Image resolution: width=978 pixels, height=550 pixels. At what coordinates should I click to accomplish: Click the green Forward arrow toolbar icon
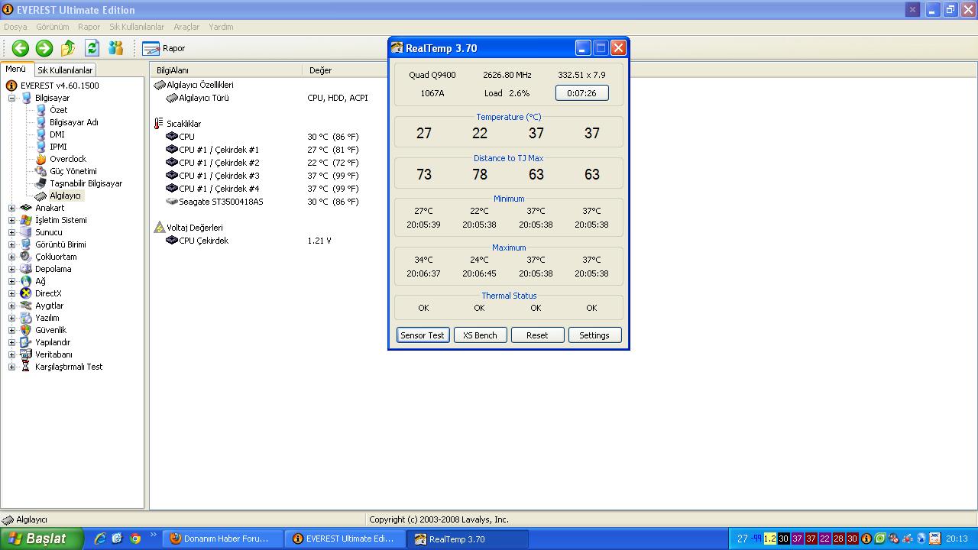[x=44, y=48]
